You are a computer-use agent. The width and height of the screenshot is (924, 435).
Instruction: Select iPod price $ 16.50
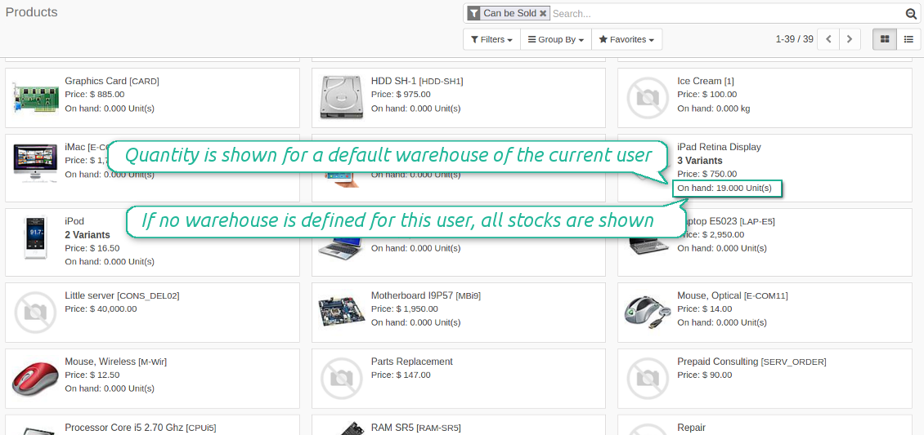pyautogui.click(x=92, y=249)
